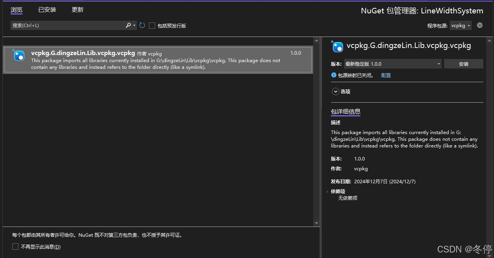Image resolution: width=494 pixels, height=258 pixels.
Task: Open the 程序包源 vcpkg dropdown
Action: pos(461,25)
